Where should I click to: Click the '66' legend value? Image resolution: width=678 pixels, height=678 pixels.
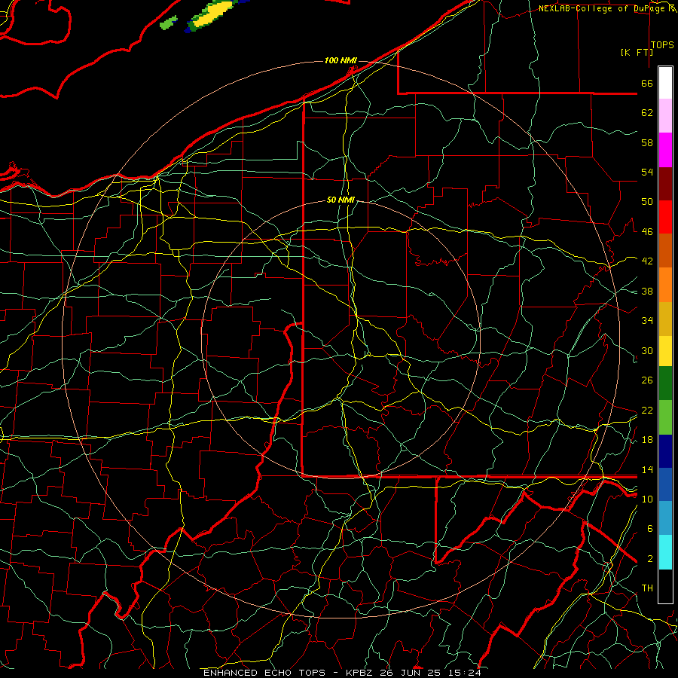[647, 83]
